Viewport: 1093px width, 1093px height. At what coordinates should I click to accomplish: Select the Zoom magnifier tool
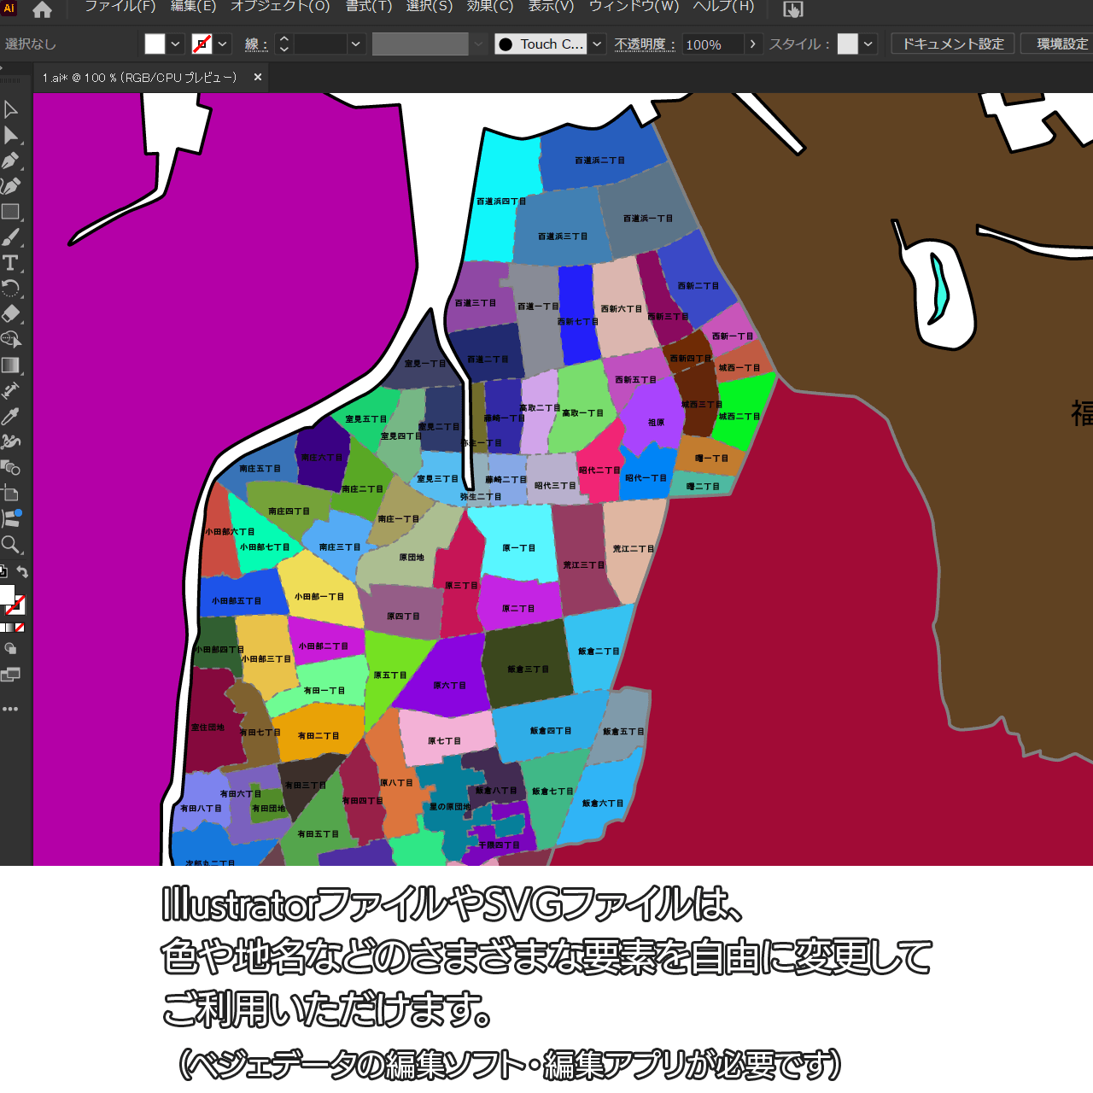point(10,545)
